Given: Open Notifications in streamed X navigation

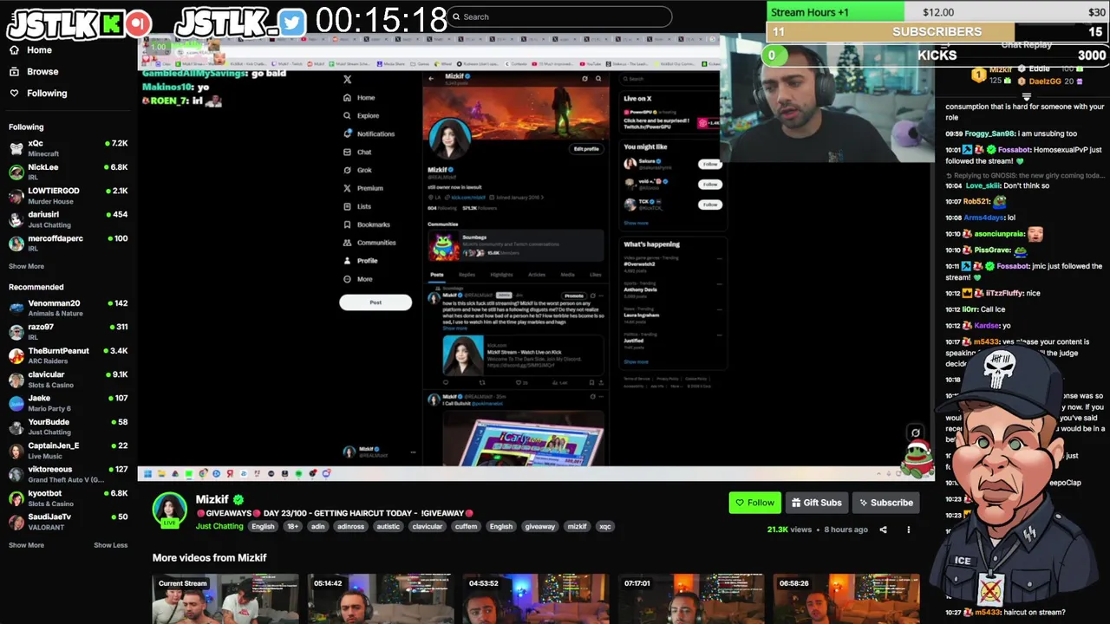Looking at the screenshot, I should point(369,133).
